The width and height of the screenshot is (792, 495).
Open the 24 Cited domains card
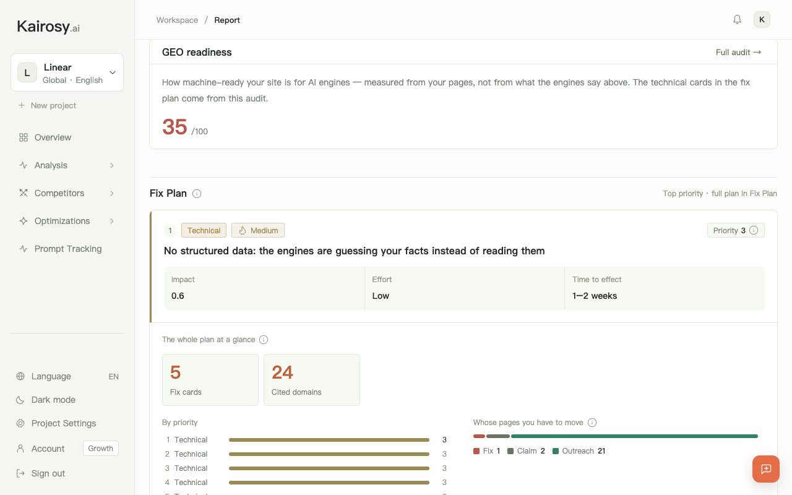pos(312,380)
